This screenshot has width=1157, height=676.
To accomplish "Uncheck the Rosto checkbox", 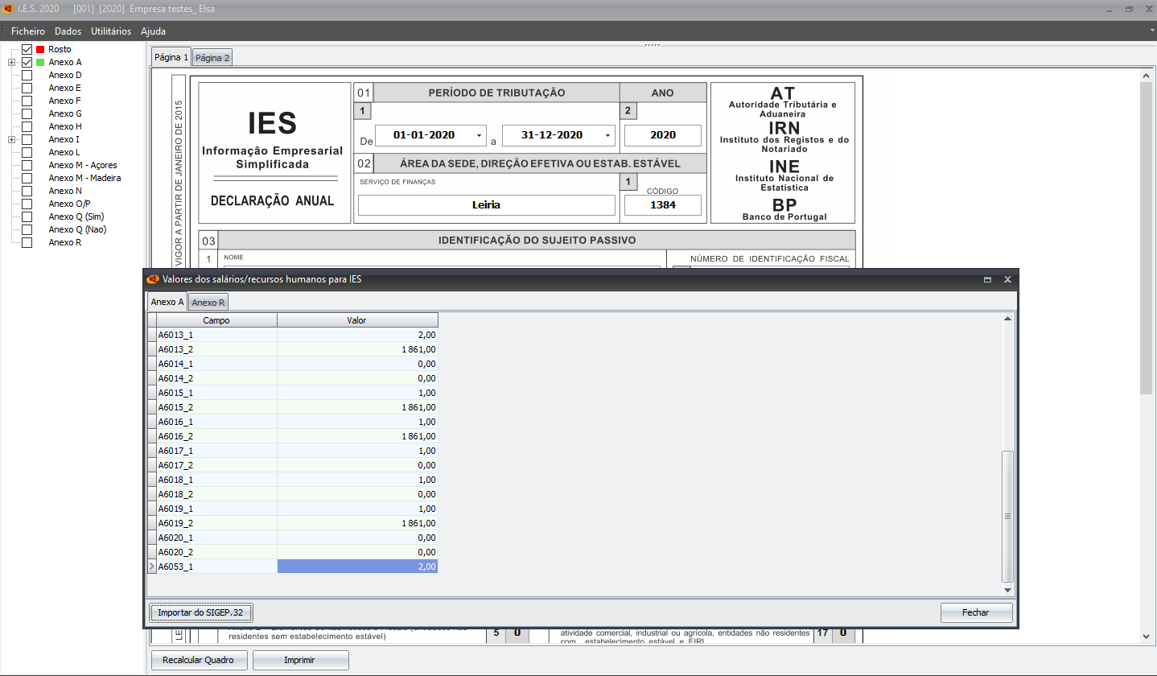I will click(x=27, y=50).
